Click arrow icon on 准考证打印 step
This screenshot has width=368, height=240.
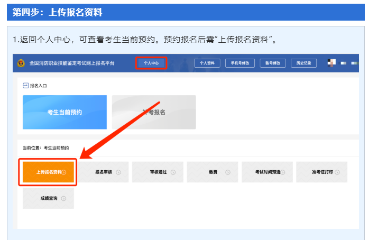tap(337, 172)
